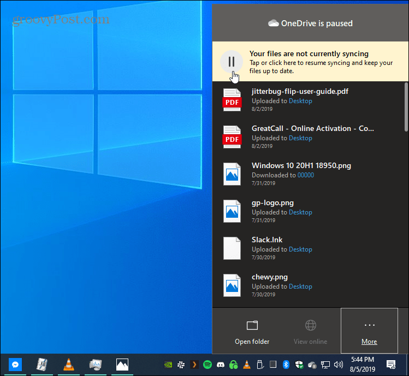Click Open folder in the OneDrive panel

[252, 331]
